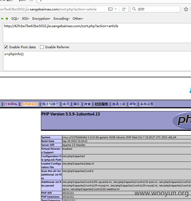Click 社区服务 in the nav bar

pos(102,104)
